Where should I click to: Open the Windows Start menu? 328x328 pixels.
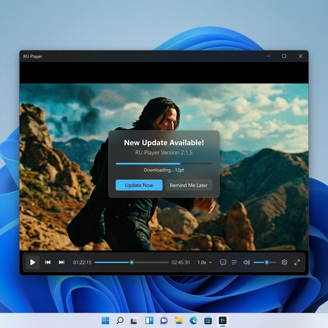pyautogui.click(x=105, y=320)
